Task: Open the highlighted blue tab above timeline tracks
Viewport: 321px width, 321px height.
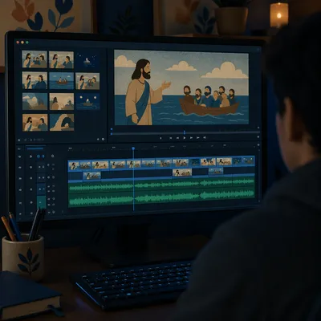Action: tap(35, 148)
